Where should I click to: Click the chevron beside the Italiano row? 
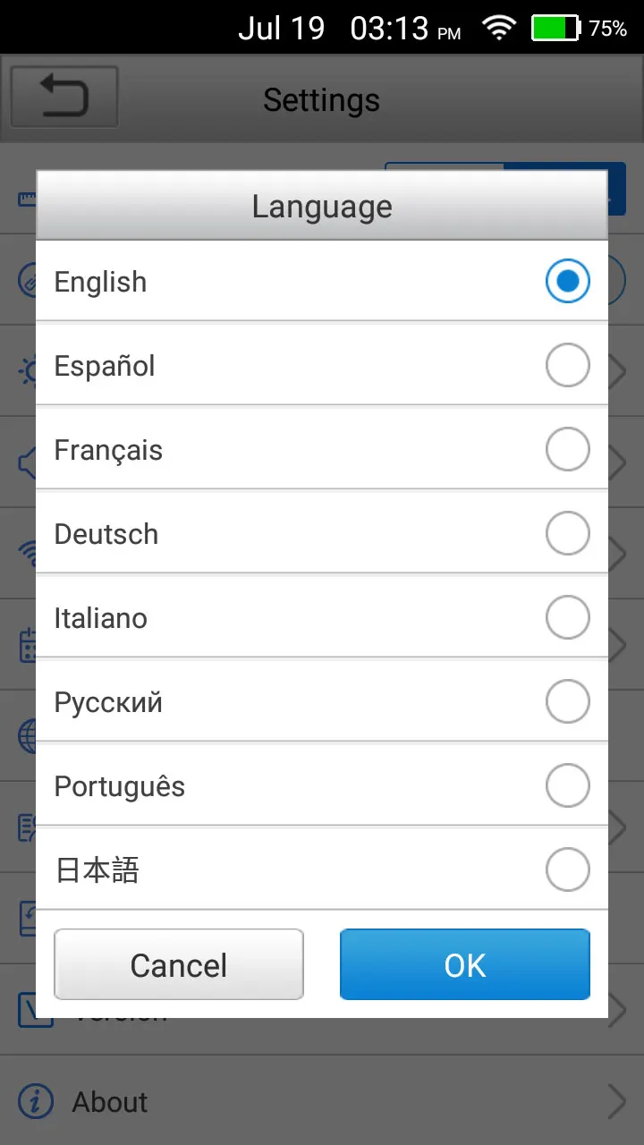click(618, 642)
